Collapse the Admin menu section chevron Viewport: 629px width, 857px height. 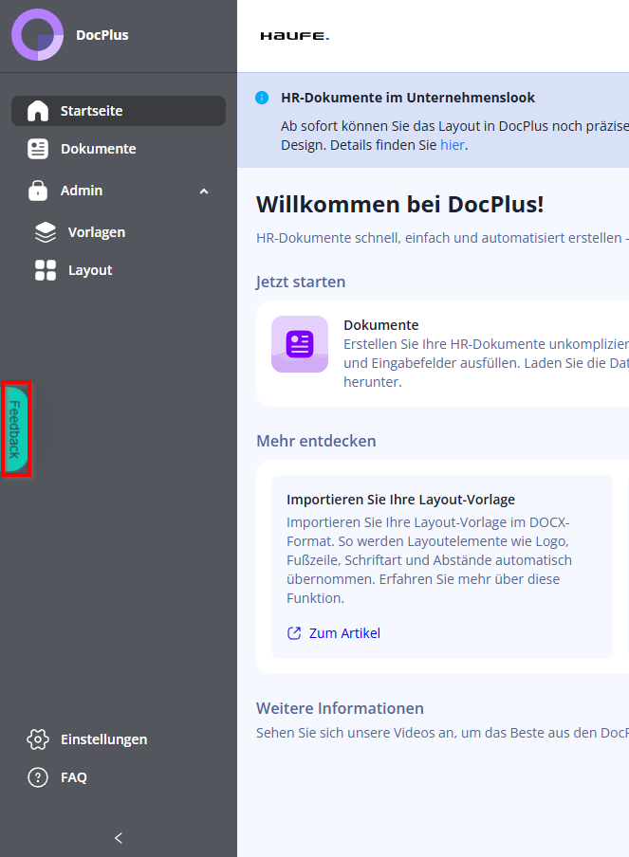tap(204, 191)
